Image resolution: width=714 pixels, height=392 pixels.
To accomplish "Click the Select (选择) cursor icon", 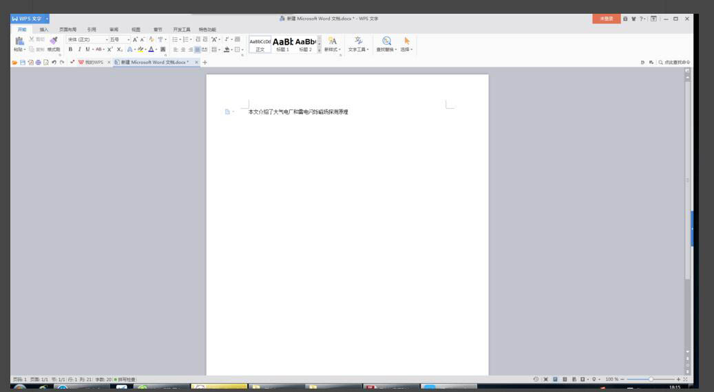I will click(x=407, y=41).
